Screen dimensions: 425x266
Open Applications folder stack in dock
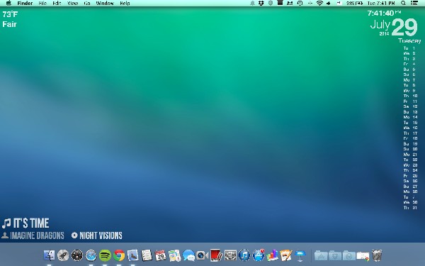[321, 255]
